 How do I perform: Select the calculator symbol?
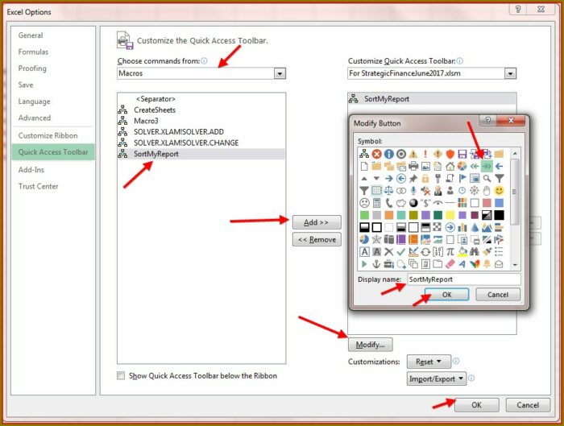376,203
